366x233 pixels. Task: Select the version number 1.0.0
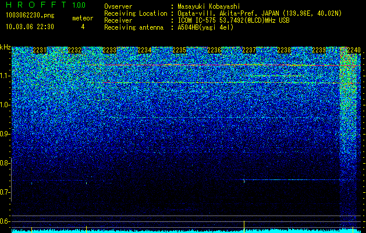[x=79, y=5]
